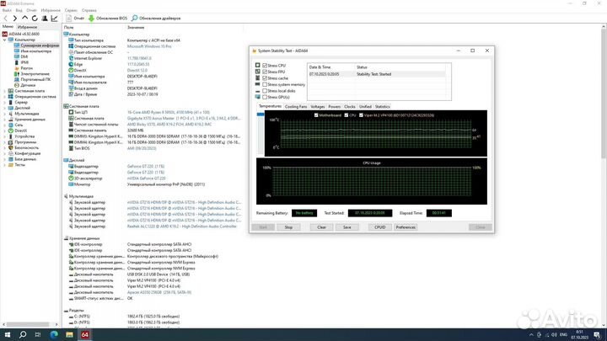
Task: Expand the Мультимедиа tree node
Action: [x=5, y=114]
